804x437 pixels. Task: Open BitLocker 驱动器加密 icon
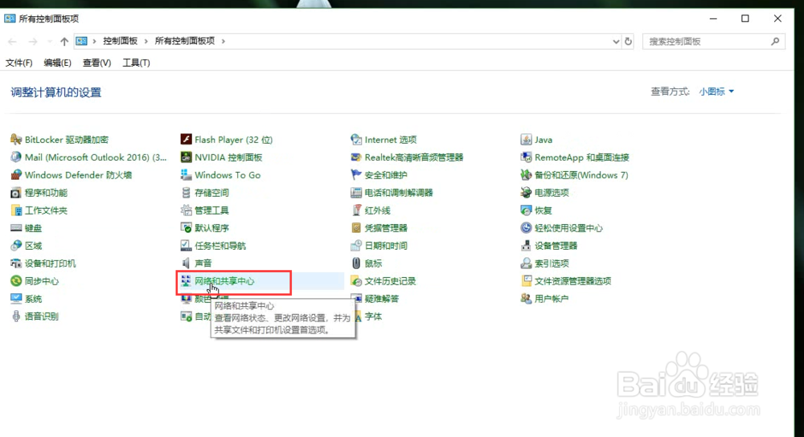16,139
